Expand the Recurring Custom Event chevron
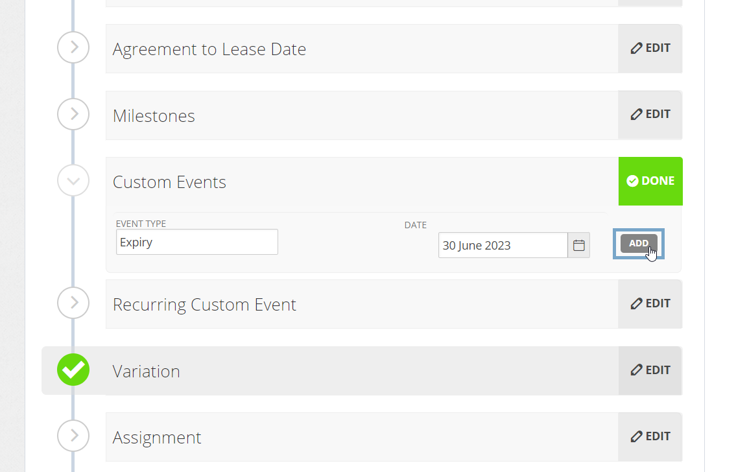The height and width of the screenshot is (472, 736). [x=73, y=303]
